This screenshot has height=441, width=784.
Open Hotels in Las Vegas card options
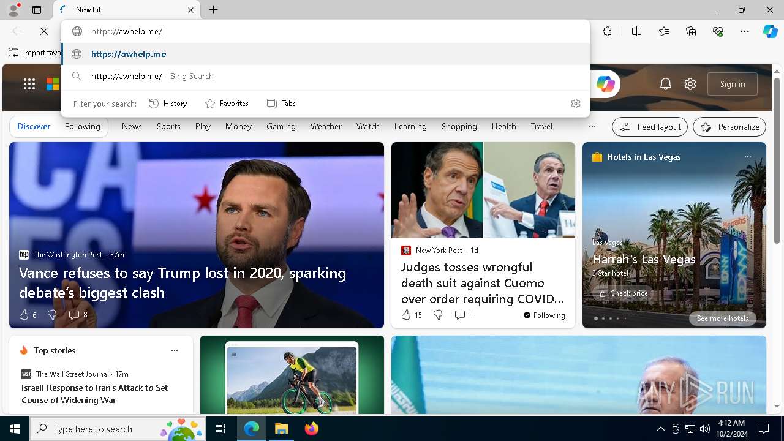747,157
